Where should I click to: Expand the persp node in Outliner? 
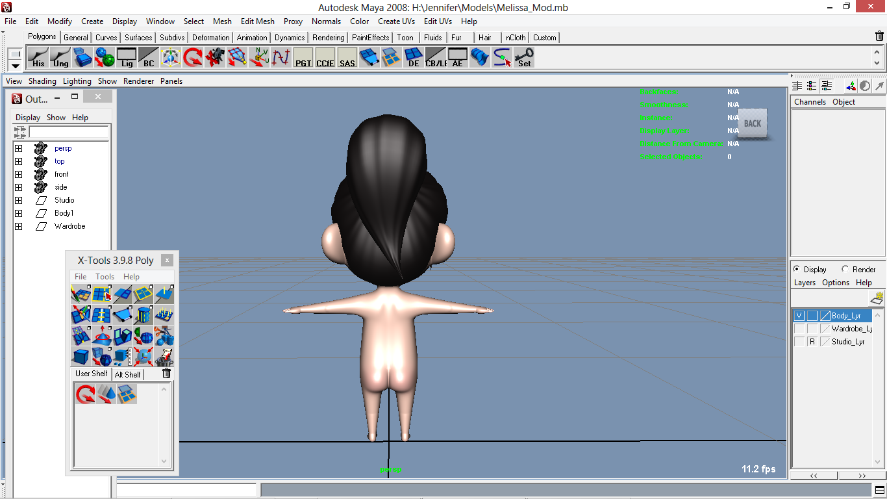(x=18, y=148)
